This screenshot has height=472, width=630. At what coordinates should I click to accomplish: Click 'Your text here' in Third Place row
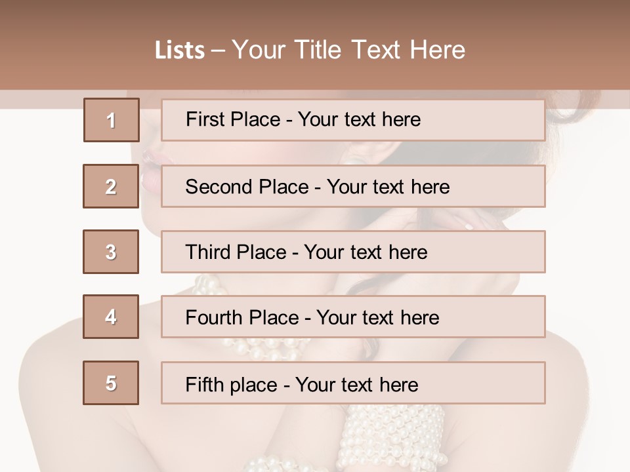(x=366, y=252)
